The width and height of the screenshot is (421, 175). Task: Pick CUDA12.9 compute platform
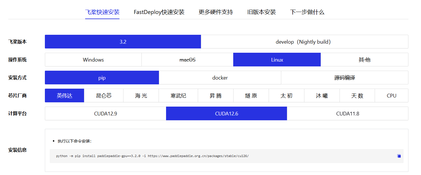click(105, 113)
